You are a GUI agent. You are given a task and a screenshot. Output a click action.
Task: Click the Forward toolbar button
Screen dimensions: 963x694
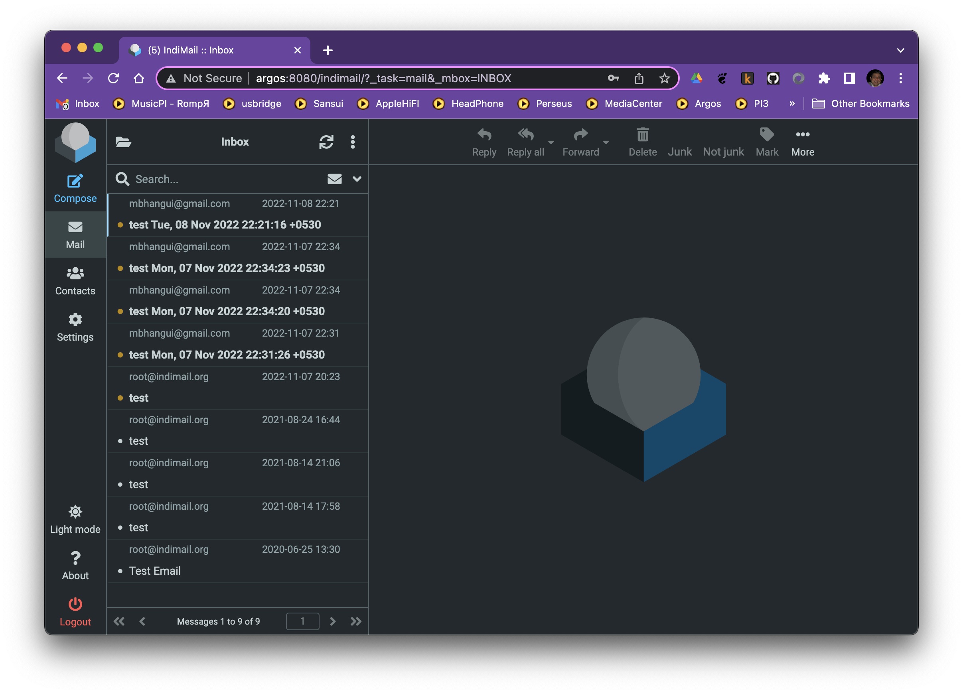click(x=580, y=142)
